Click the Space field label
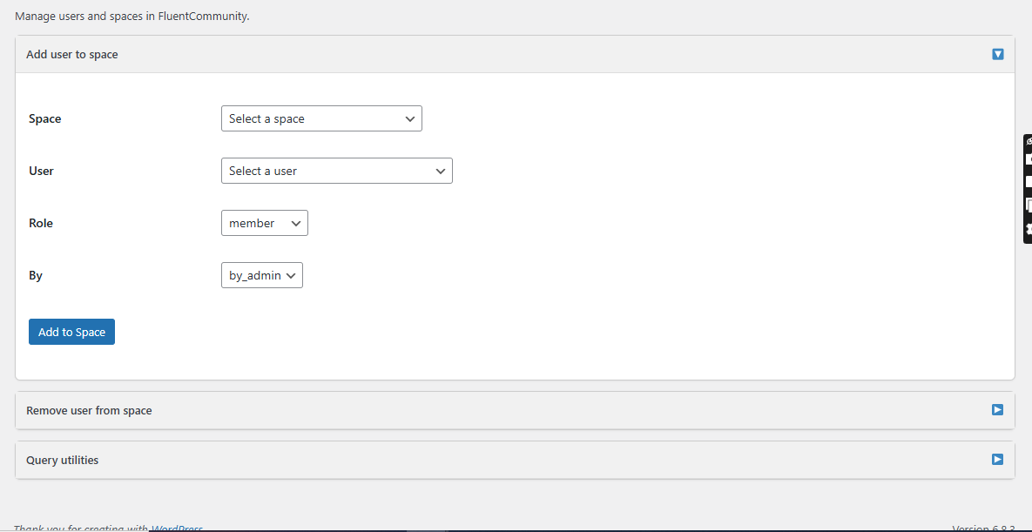 click(44, 118)
